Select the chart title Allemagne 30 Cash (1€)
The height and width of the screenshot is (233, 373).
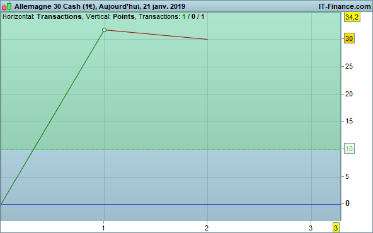coord(55,6)
